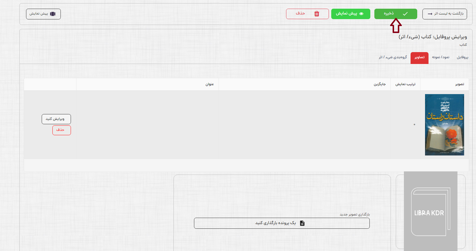Click the LIBRA KDR placeholder image
The height and width of the screenshot is (251, 476).
point(430,211)
